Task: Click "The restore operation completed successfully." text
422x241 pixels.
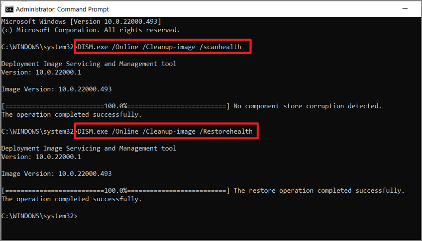Action: click(319, 191)
